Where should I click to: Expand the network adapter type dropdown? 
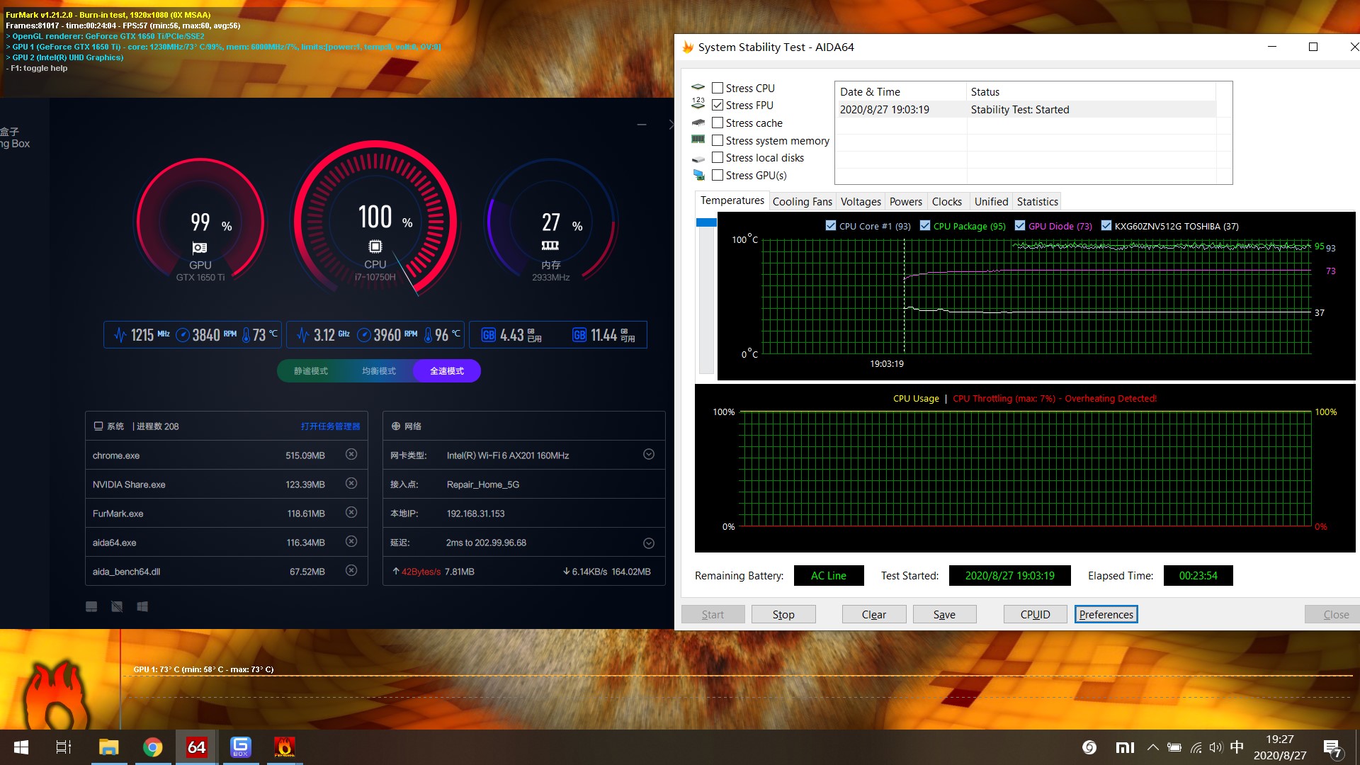(x=648, y=455)
